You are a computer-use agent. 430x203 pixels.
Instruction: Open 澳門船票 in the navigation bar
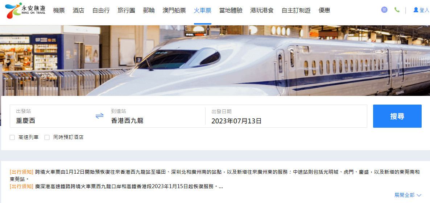174,10
